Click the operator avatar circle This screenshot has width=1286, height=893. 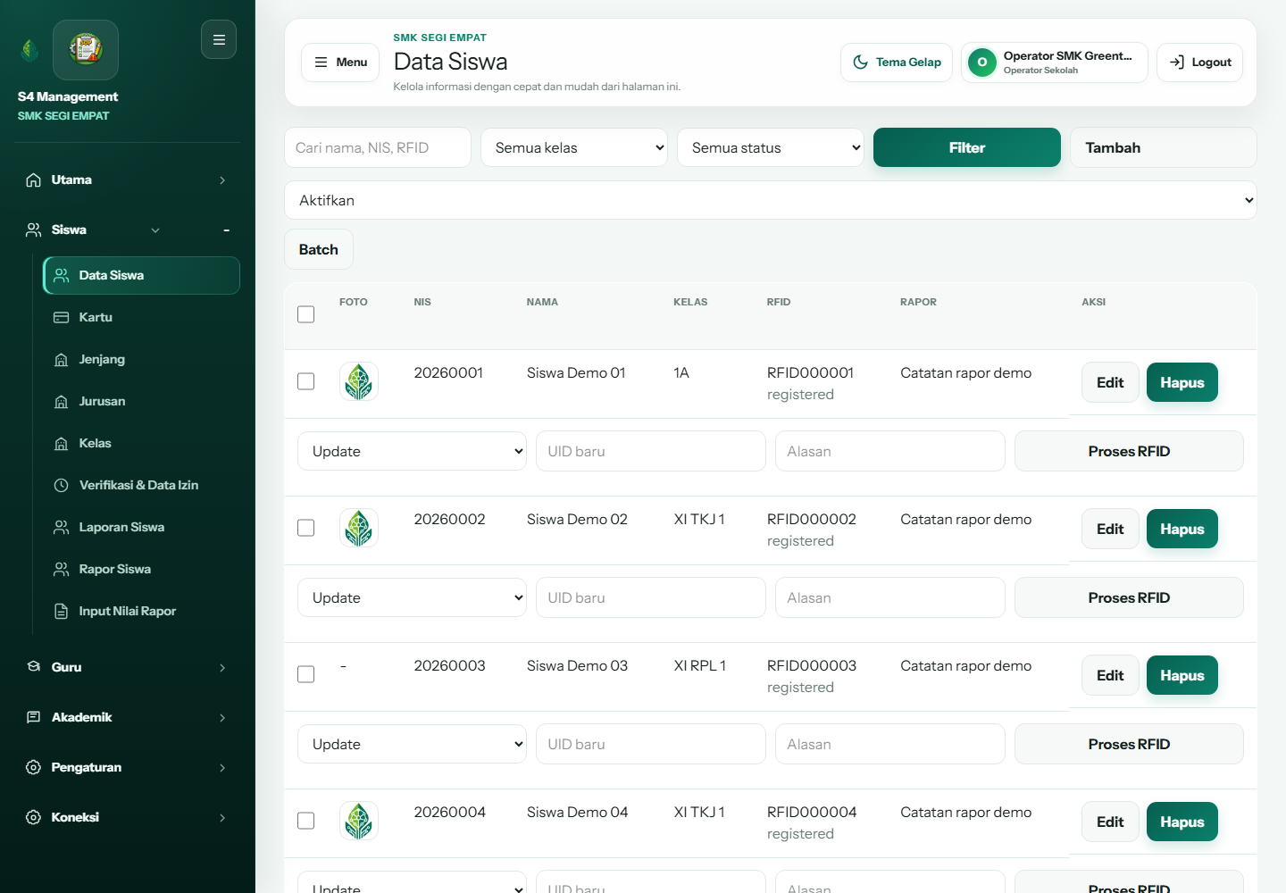click(982, 63)
